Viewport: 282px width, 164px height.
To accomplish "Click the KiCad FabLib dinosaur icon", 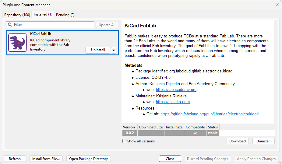I will point(18,43).
